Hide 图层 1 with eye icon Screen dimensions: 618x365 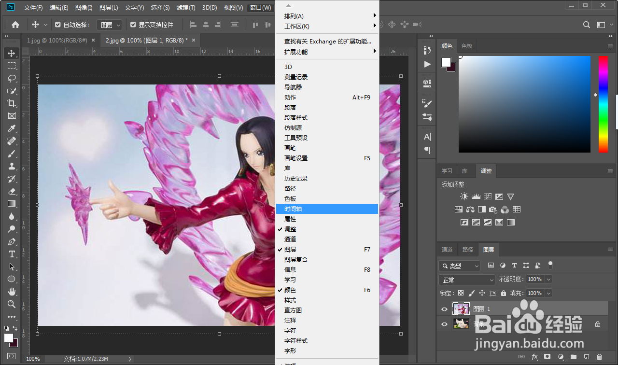pos(444,309)
